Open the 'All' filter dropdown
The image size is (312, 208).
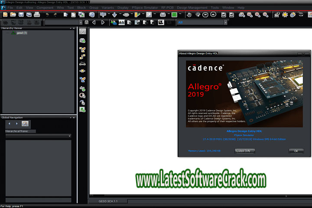225,23
